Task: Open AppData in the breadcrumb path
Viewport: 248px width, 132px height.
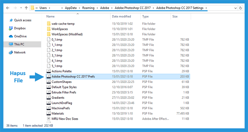Action: point(71,8)
